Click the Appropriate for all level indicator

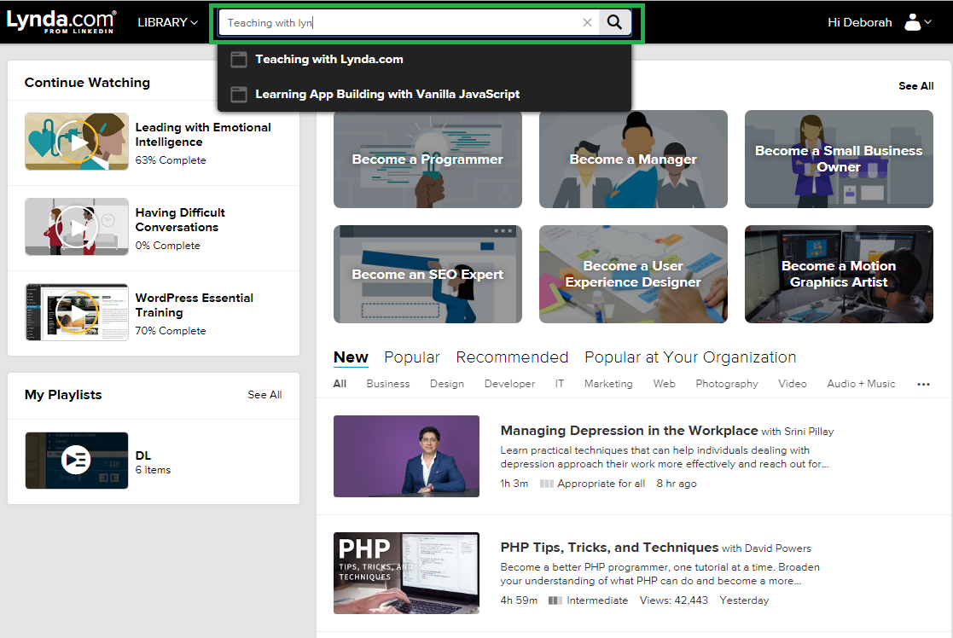pyautogui.click(x=593, y=484)
